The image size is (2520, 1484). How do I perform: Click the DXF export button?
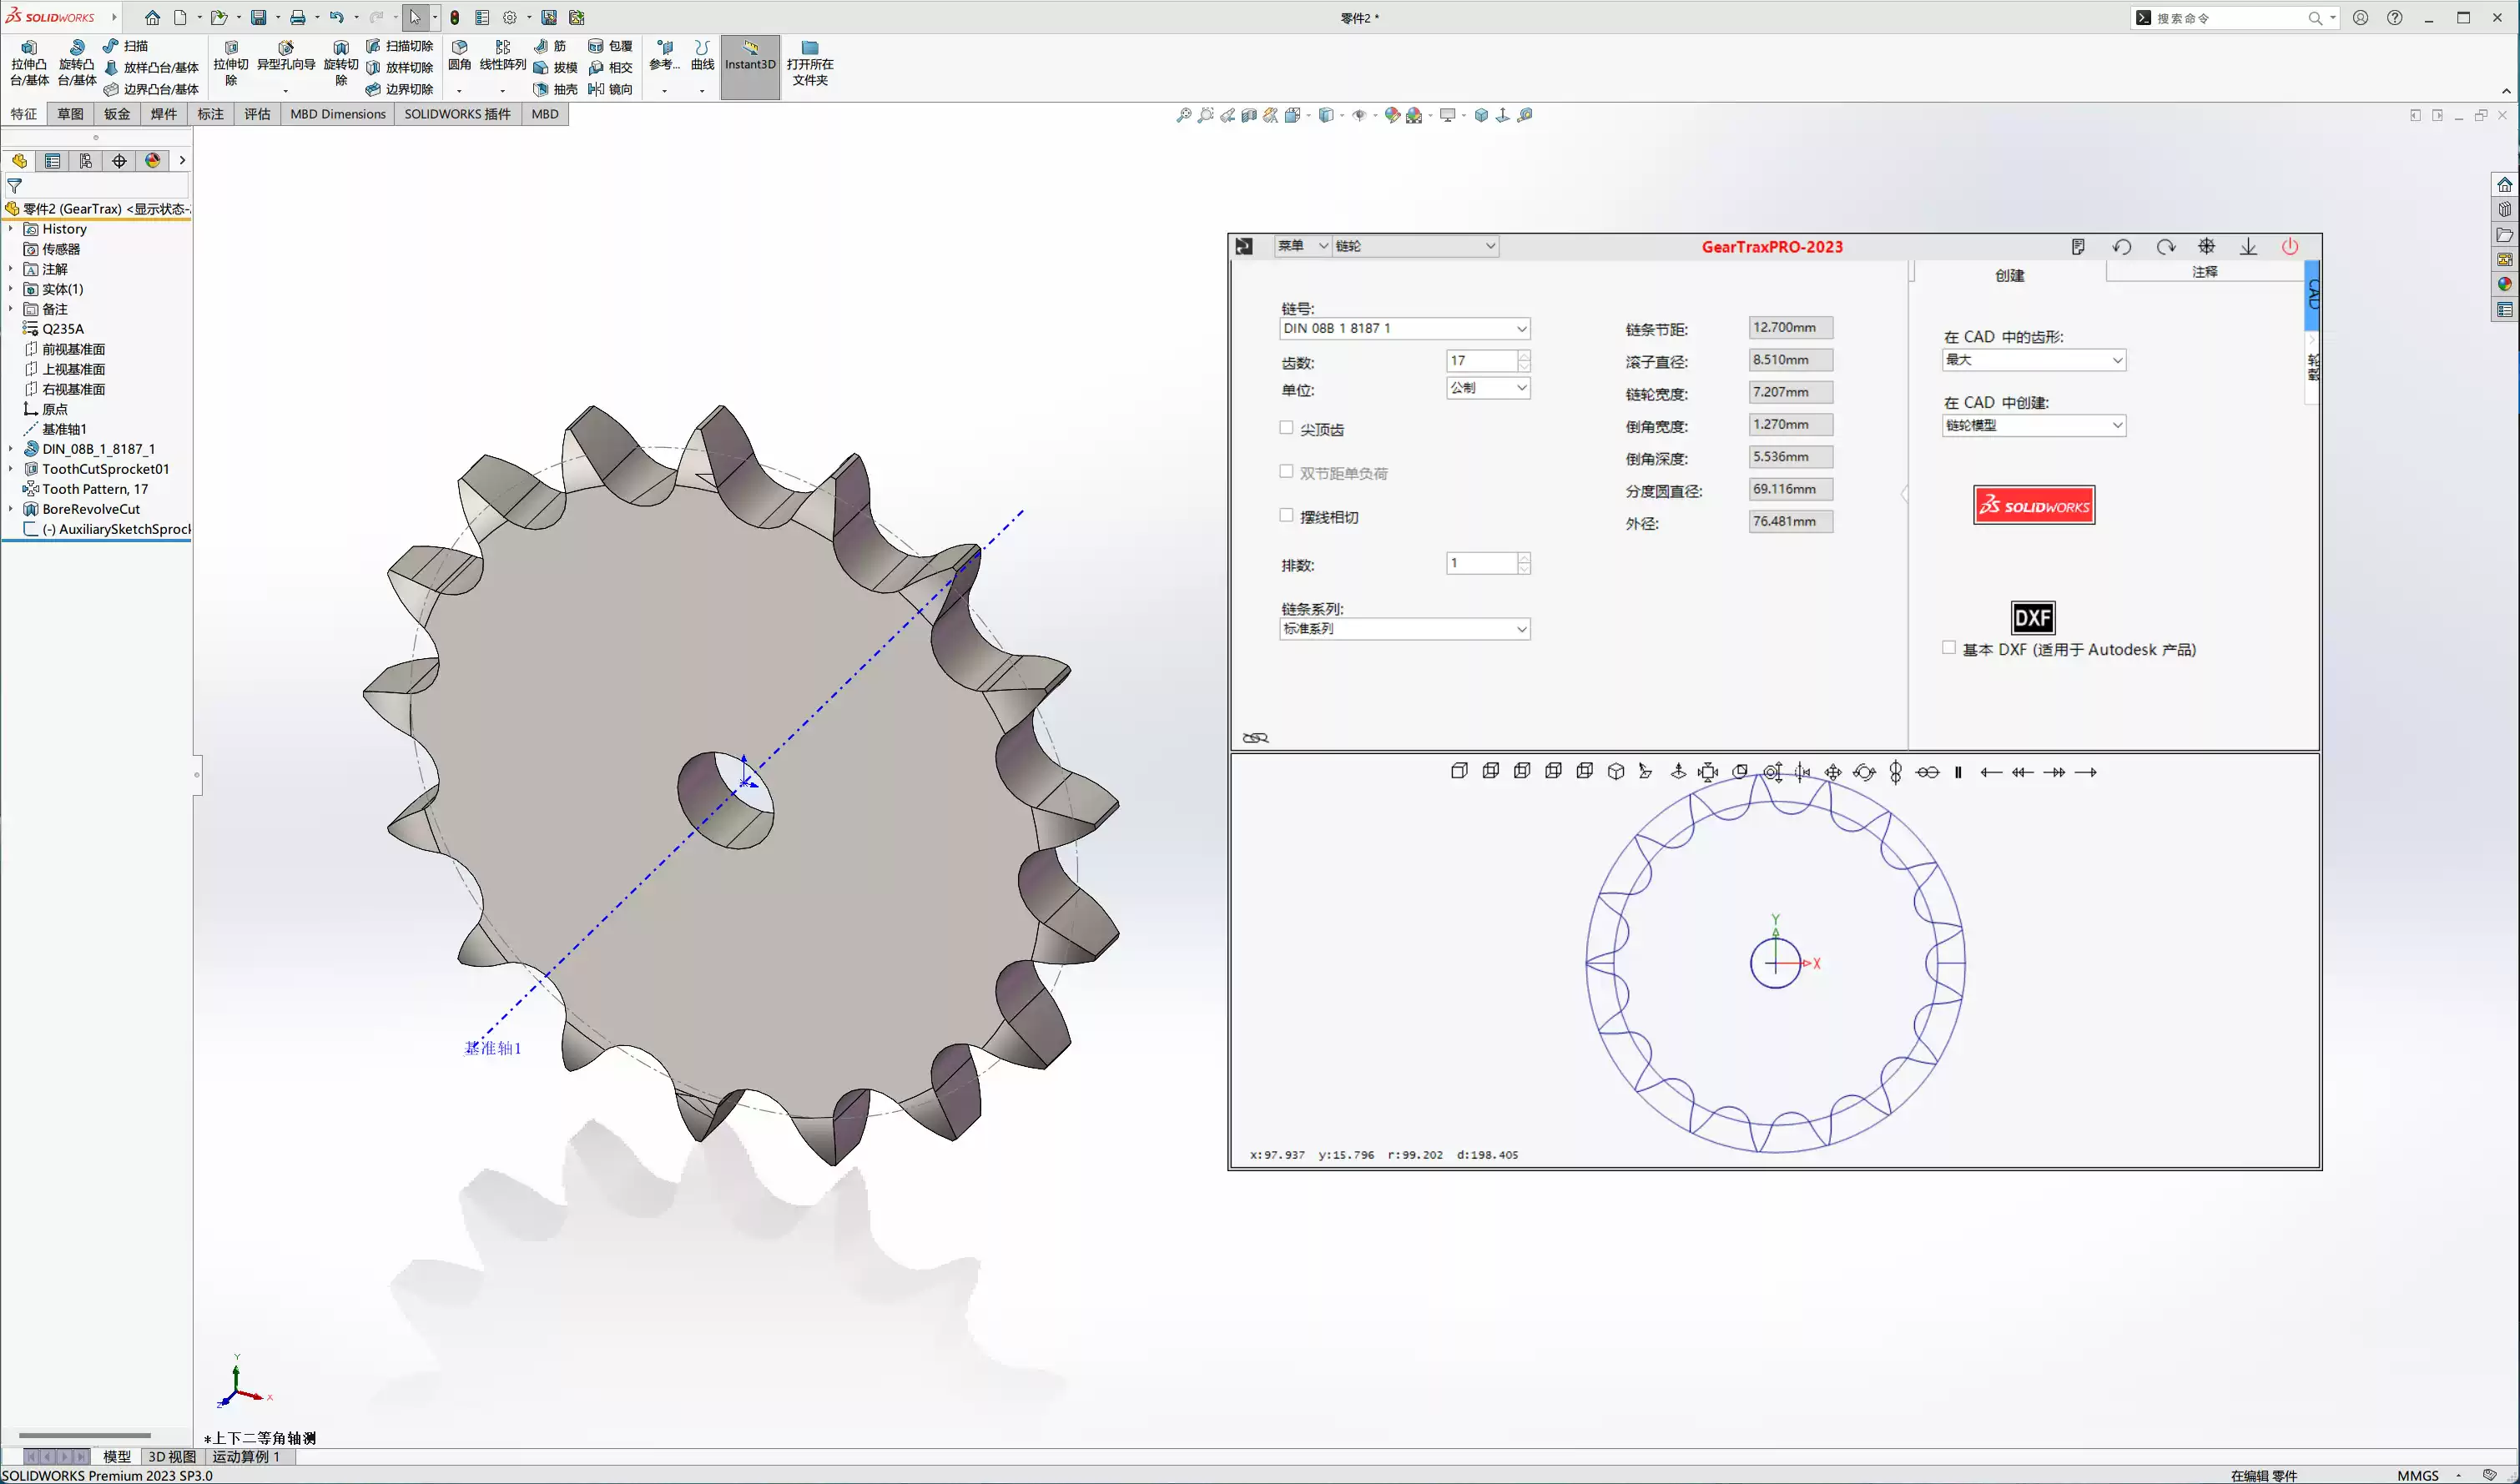tap(2033, 617)
